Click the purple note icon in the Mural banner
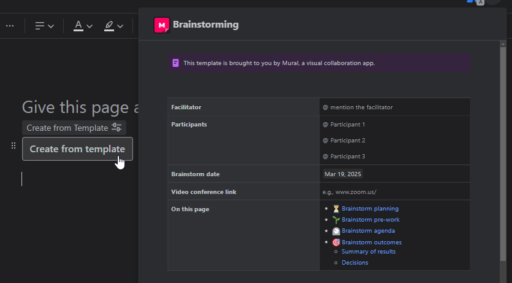The image size is (512, 283). [x=176, y=63]
